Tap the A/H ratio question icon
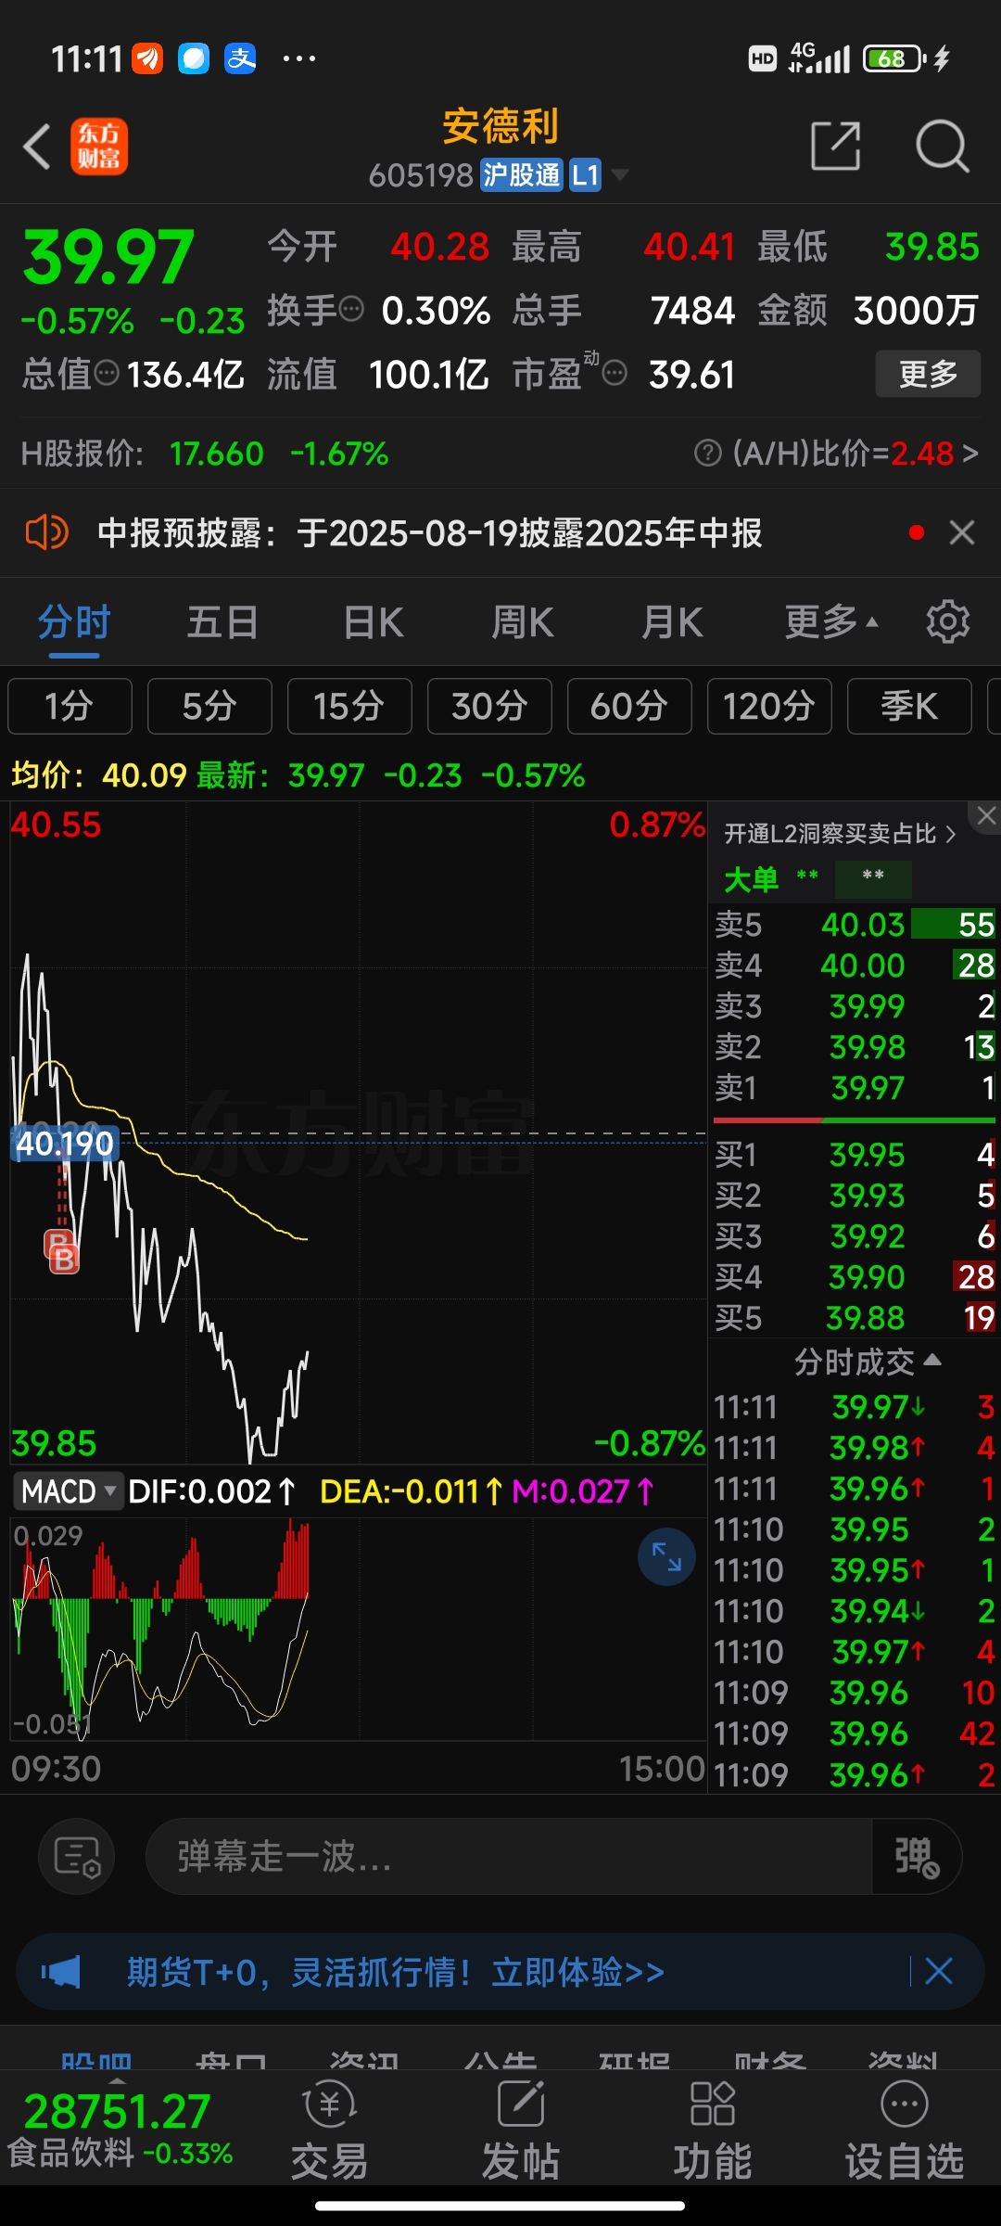The height and width of the screenshot is (2226, 1001). tap(707, 454)
